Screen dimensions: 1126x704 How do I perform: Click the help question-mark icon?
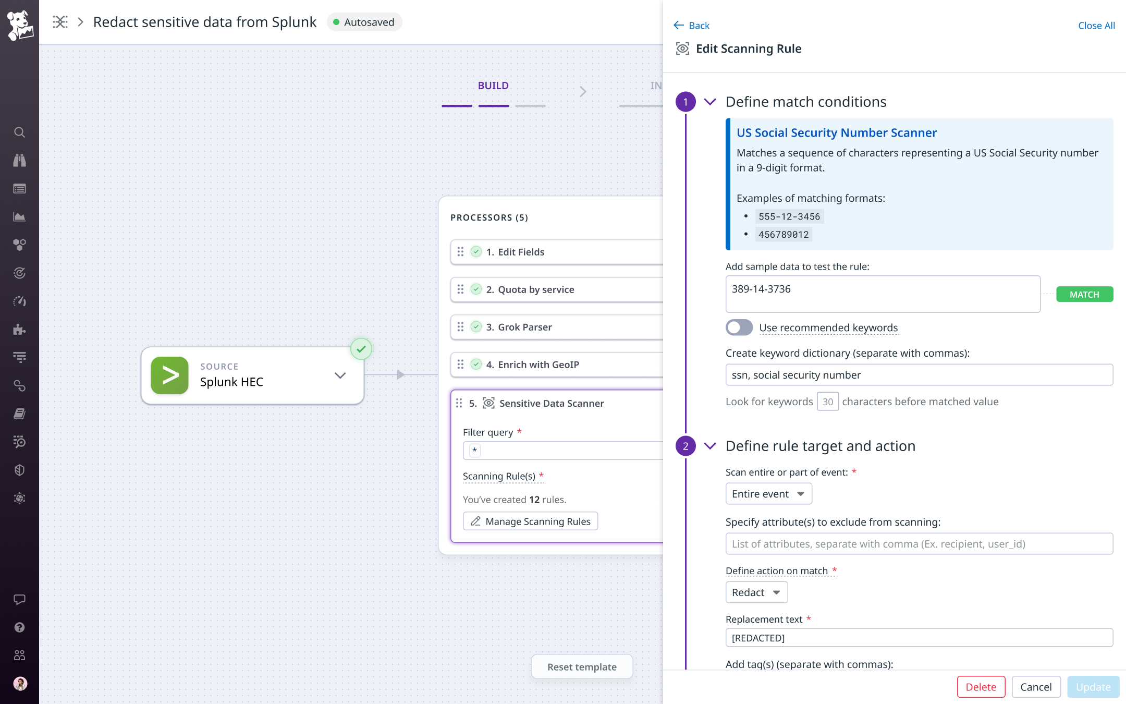click(19, 627)
